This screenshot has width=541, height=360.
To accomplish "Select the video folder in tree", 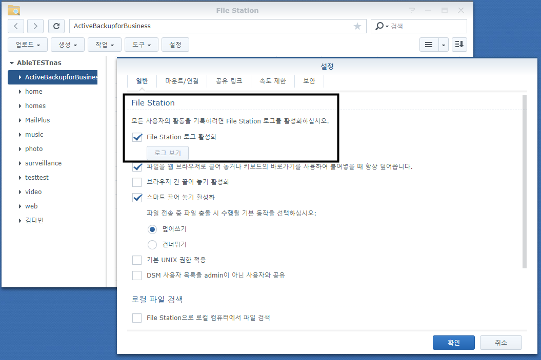I will (x=33, y=192).
